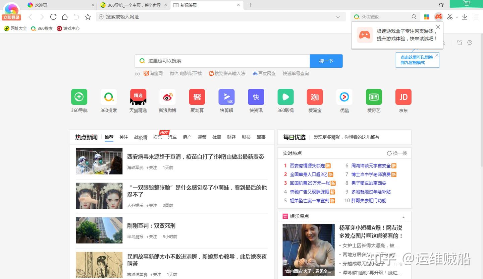Viewport: 483px width, 279px height.
Task: Open the 优酷 shortcut icon
Action: click(344, 97)
